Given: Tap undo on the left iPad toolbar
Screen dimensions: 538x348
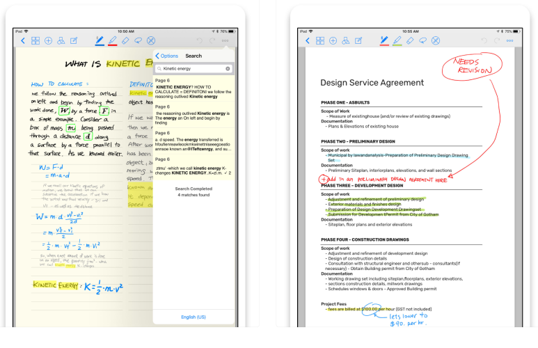Looking at the screenshot, I should click(199, 40).
